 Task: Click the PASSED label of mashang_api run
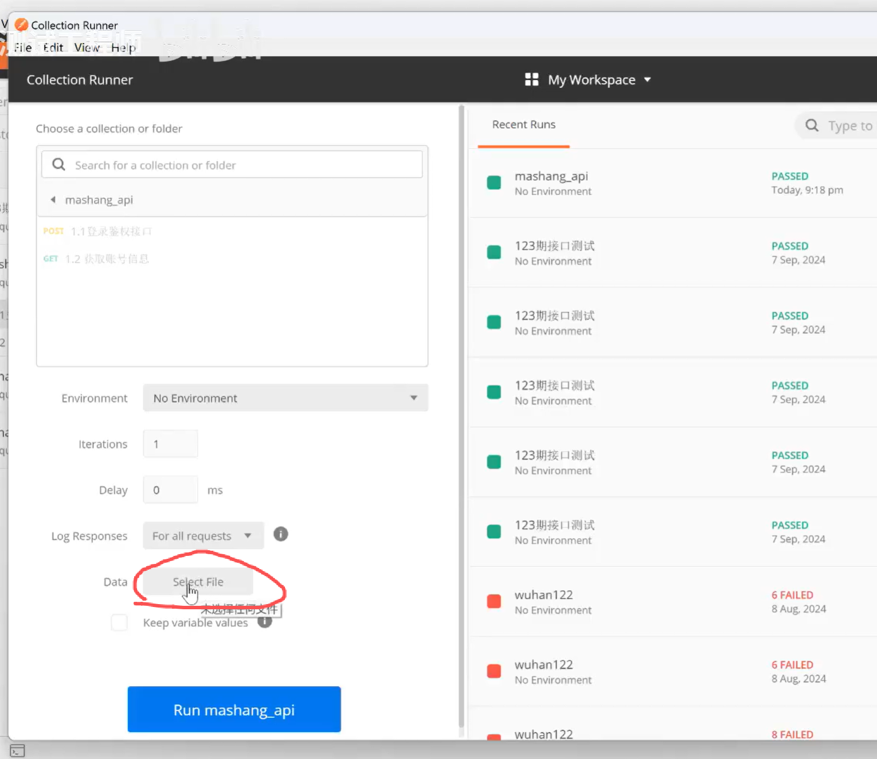coord(790,176)
